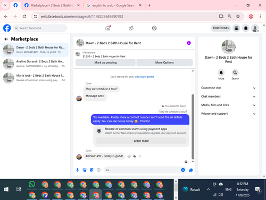Open Chrome three-dot menu
This screenshot has height=200, width=266.
pos(260,17)
